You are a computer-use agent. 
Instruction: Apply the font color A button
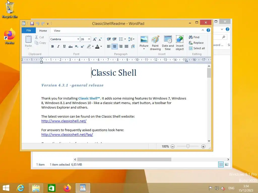coord(97,46)
